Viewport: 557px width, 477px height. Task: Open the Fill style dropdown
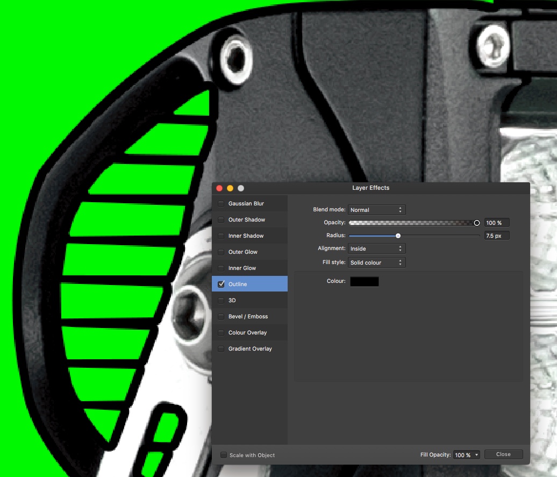pyautogui.click(x=376, y=262)
